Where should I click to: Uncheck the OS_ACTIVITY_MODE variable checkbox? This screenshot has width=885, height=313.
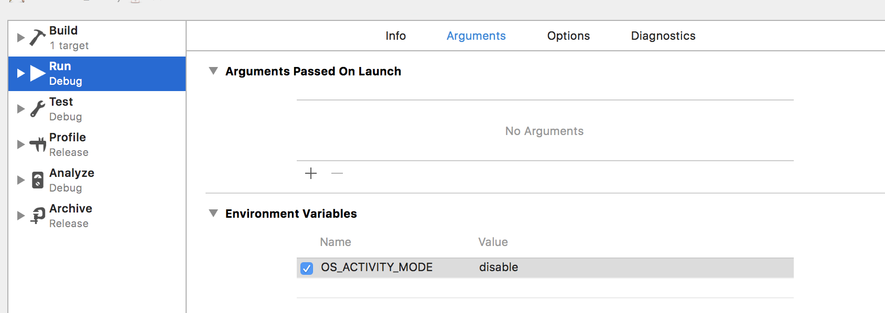(x=307, y=268)
